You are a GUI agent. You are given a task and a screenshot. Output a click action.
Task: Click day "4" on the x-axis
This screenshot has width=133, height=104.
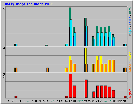[20, 101]
